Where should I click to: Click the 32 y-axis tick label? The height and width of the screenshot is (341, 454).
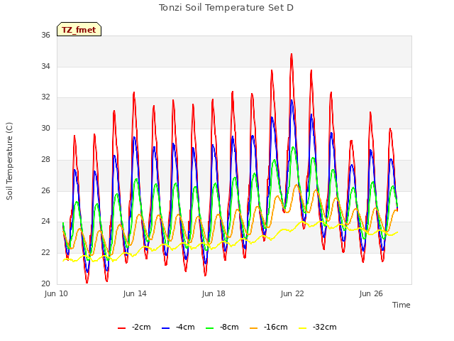tap(45, 97)
